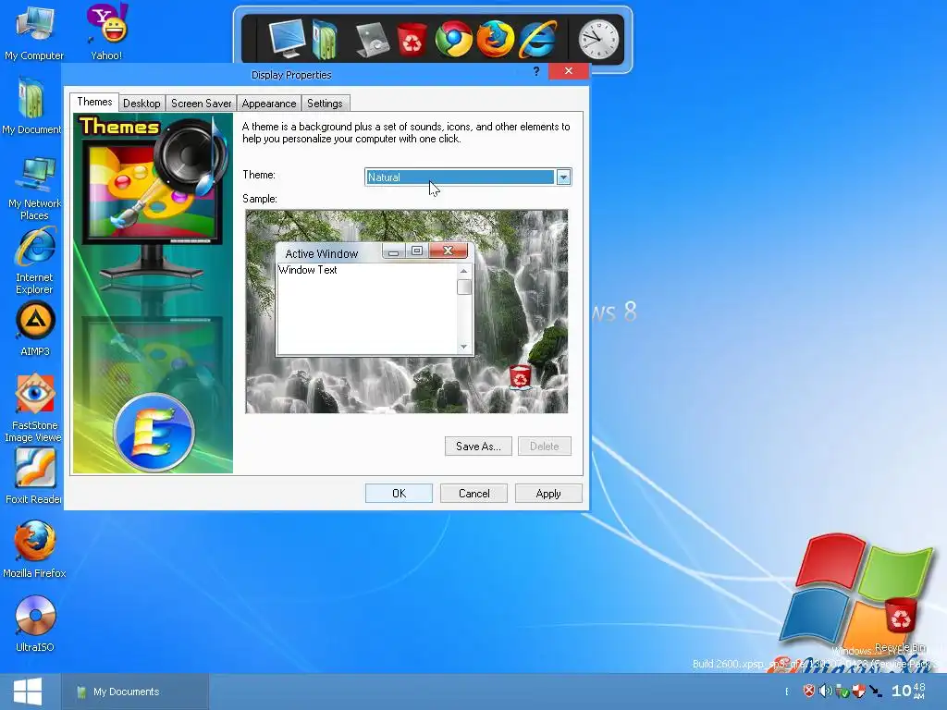Switch to the Themes tab
947x710 pixels.
[94, 102]
